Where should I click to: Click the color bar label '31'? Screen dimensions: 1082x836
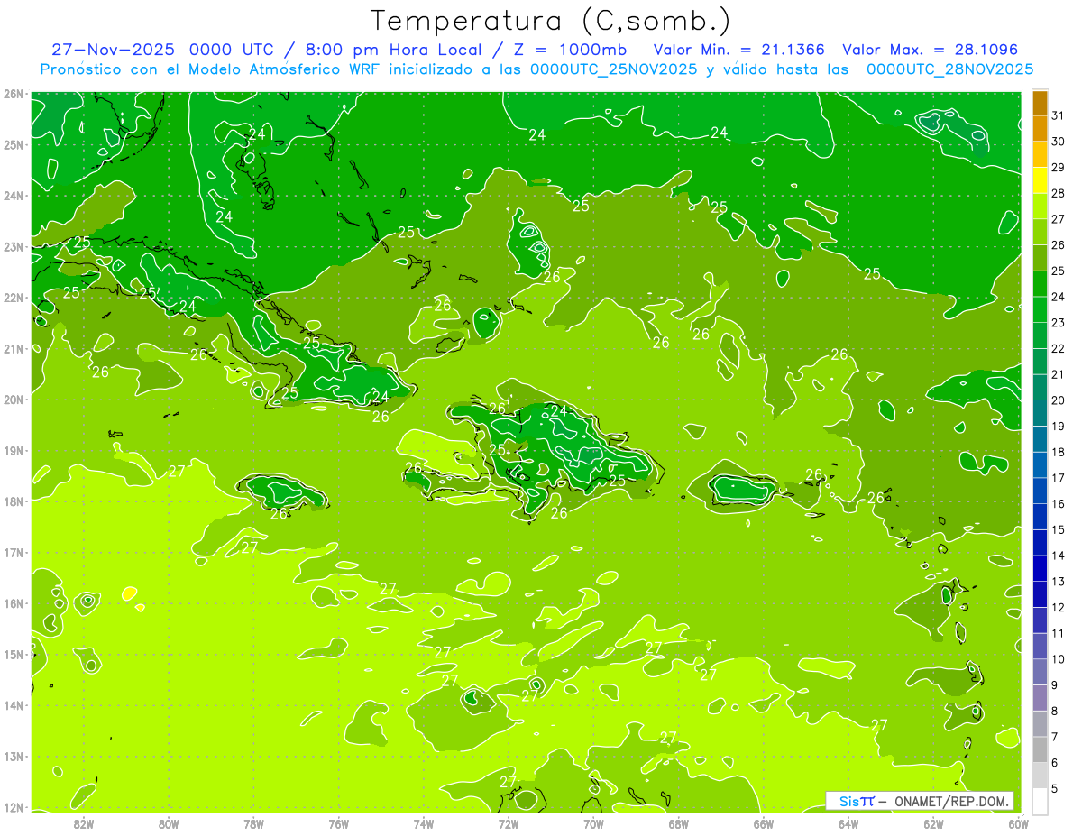click(1058, 115)
